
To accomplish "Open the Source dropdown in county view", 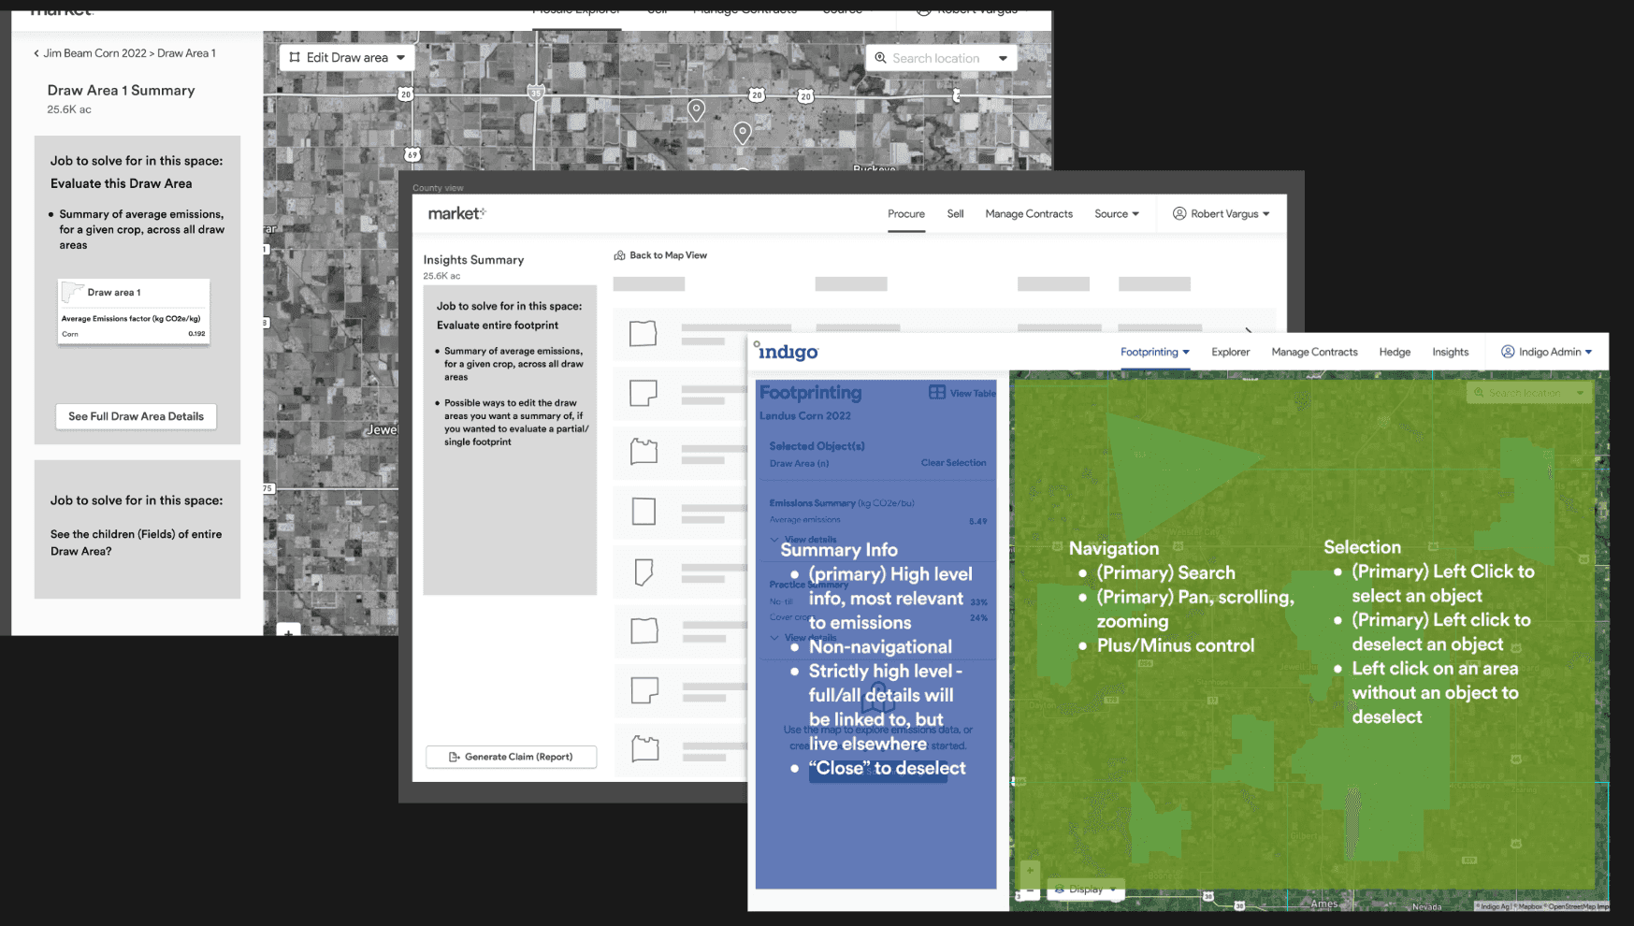I will click(1117, 214).
